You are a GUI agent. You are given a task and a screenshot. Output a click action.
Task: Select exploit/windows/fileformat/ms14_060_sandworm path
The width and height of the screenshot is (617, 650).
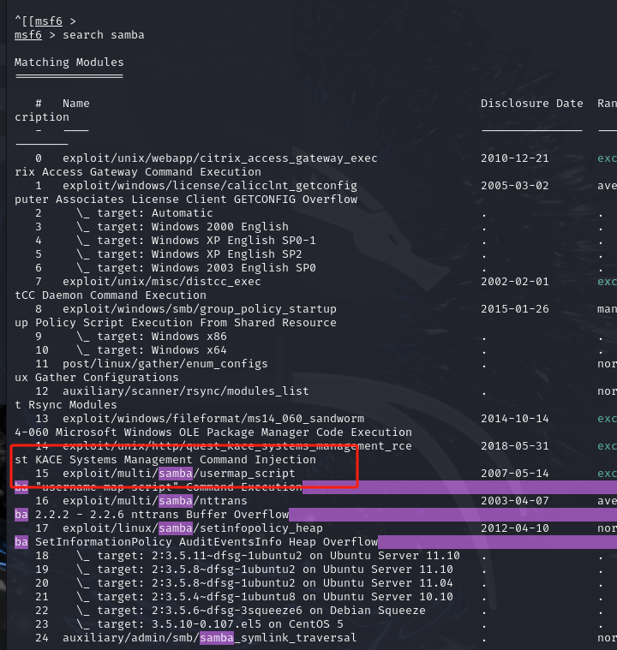tap(213, 418)
